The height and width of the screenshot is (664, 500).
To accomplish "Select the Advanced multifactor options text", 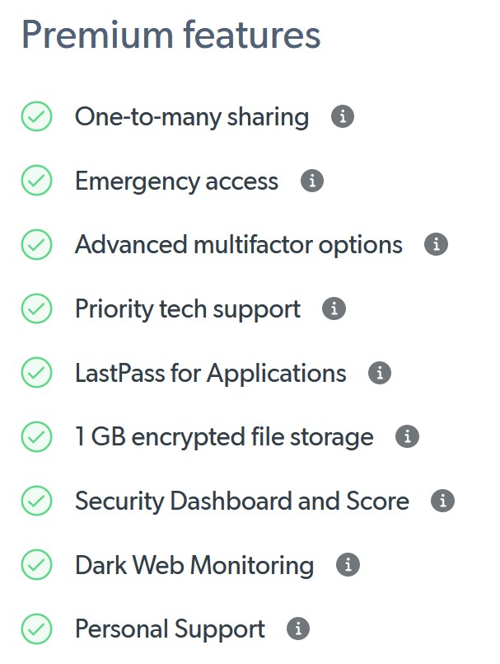I will (x=238, y=245).
